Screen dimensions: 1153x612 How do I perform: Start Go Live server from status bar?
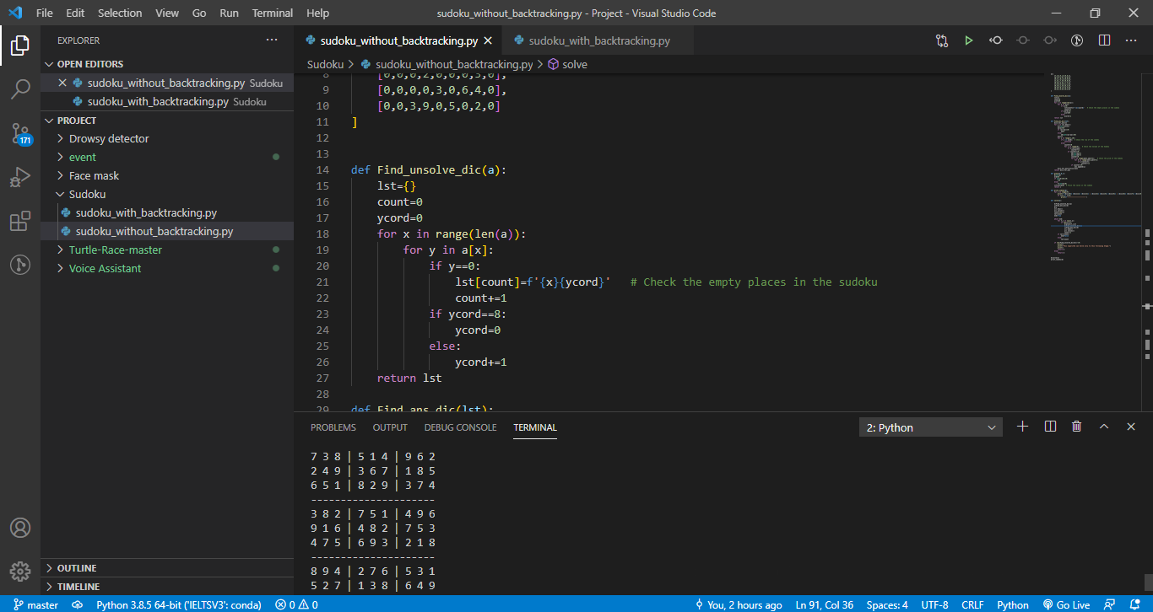pos(1066,604)
